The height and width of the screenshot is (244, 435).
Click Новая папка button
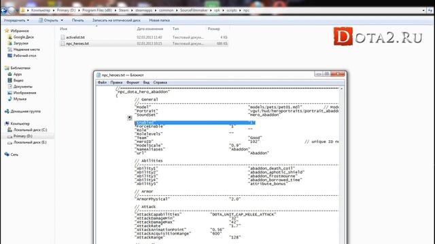coord(159,20)
